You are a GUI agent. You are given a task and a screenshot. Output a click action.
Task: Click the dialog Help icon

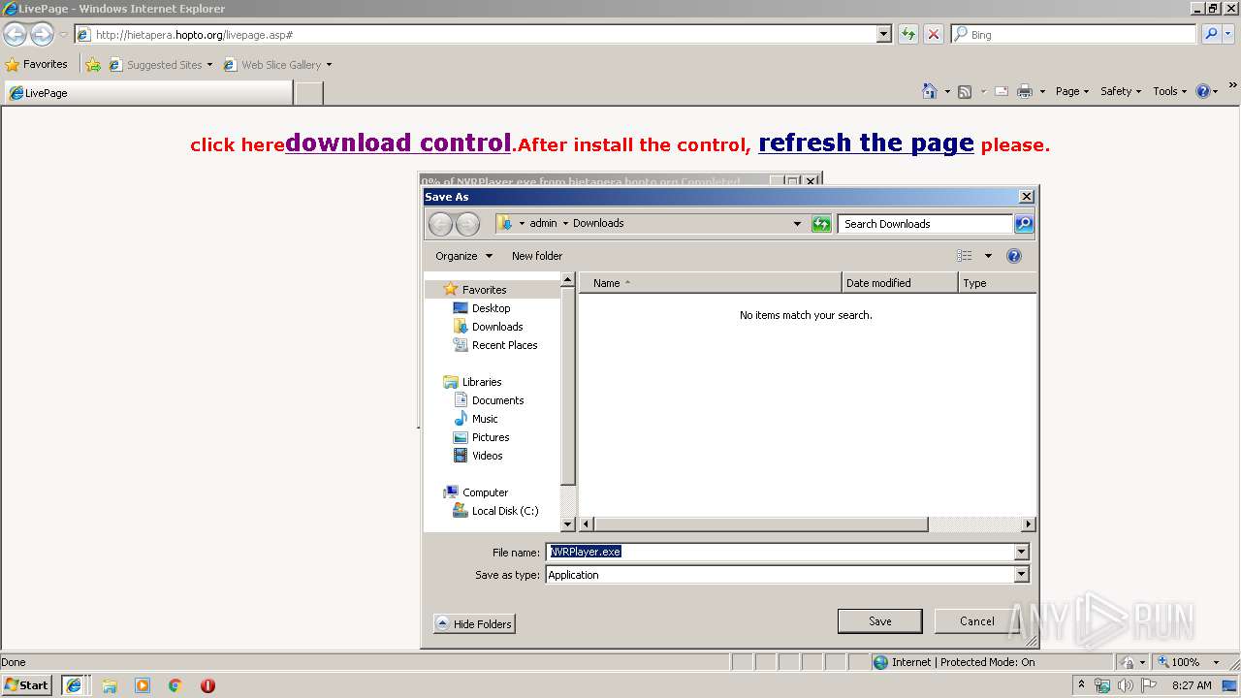pyautogui.click(x=1014, y=256)
